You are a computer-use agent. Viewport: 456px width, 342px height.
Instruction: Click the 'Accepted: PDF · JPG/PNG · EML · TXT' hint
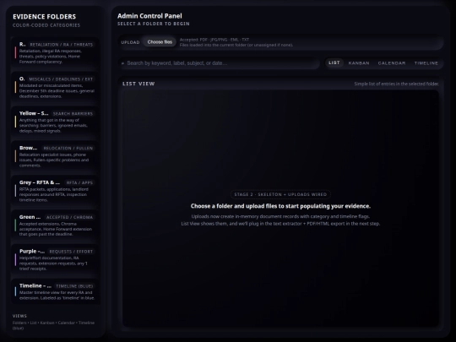point(214,40)
